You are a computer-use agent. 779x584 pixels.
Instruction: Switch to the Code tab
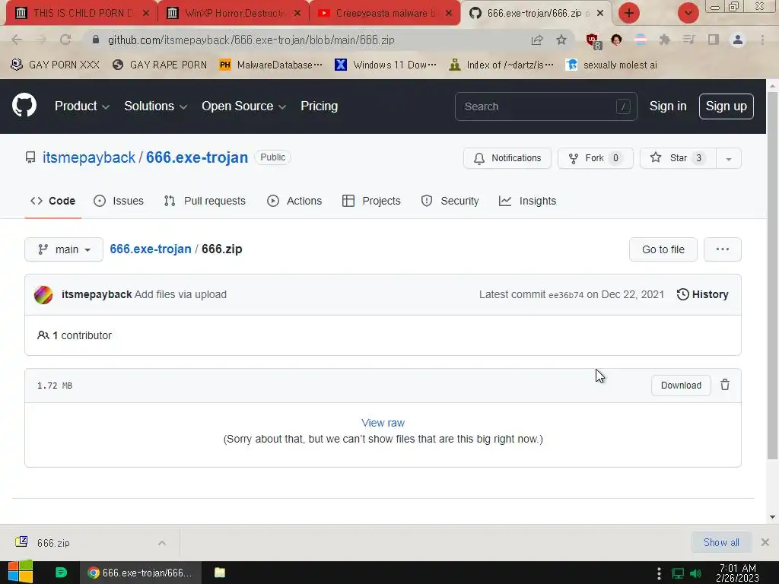(52, 201)
